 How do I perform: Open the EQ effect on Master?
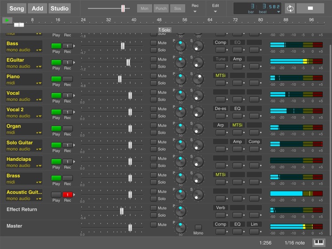(x=237, y=224)
